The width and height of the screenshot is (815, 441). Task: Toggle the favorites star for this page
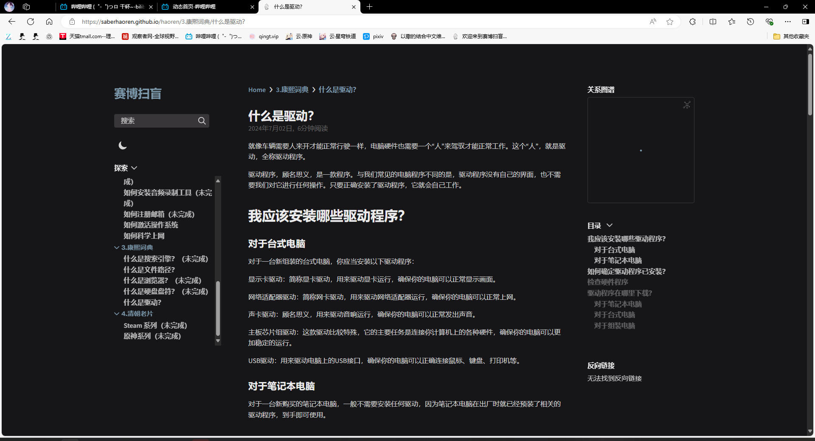[670, 22]
